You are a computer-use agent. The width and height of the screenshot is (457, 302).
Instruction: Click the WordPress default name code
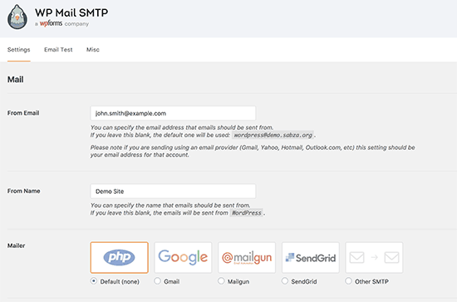(x=247, y=213)
